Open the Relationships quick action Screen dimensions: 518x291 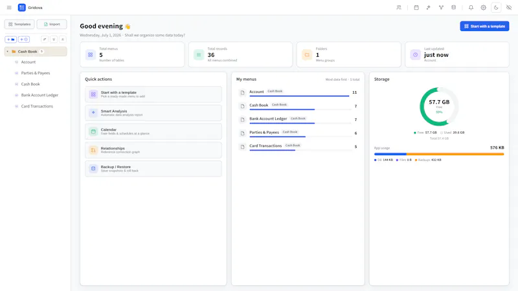tap(153, 150)
